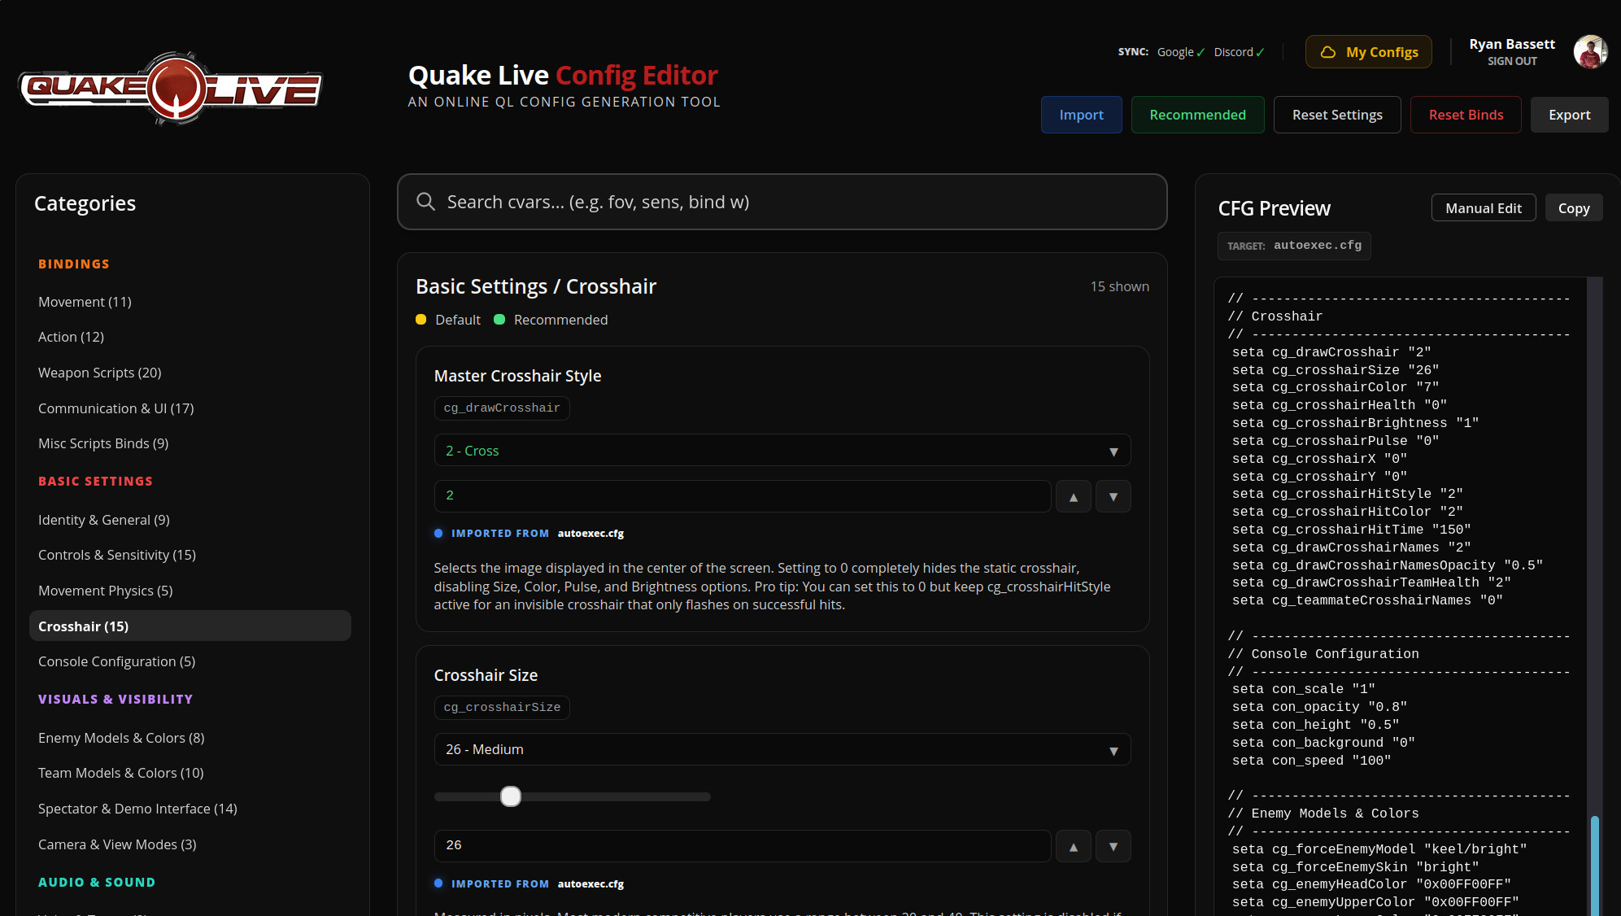This screenshot has height=916, width=1621.
Task: Click 'seta con_scale "1"' preview line
Action: tap(1303, 689)
